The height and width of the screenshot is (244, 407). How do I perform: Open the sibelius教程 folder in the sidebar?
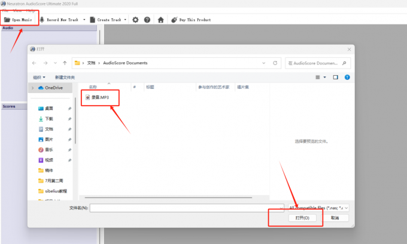(x=53, y=192)
